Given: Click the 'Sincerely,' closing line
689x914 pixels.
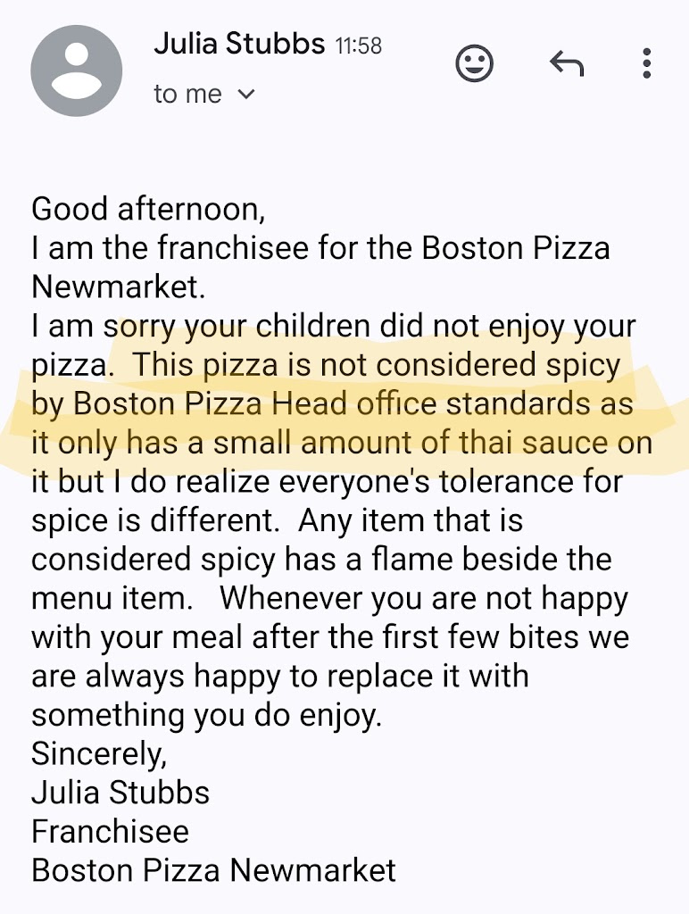Looking at the screenshot, I should (99, 754).
